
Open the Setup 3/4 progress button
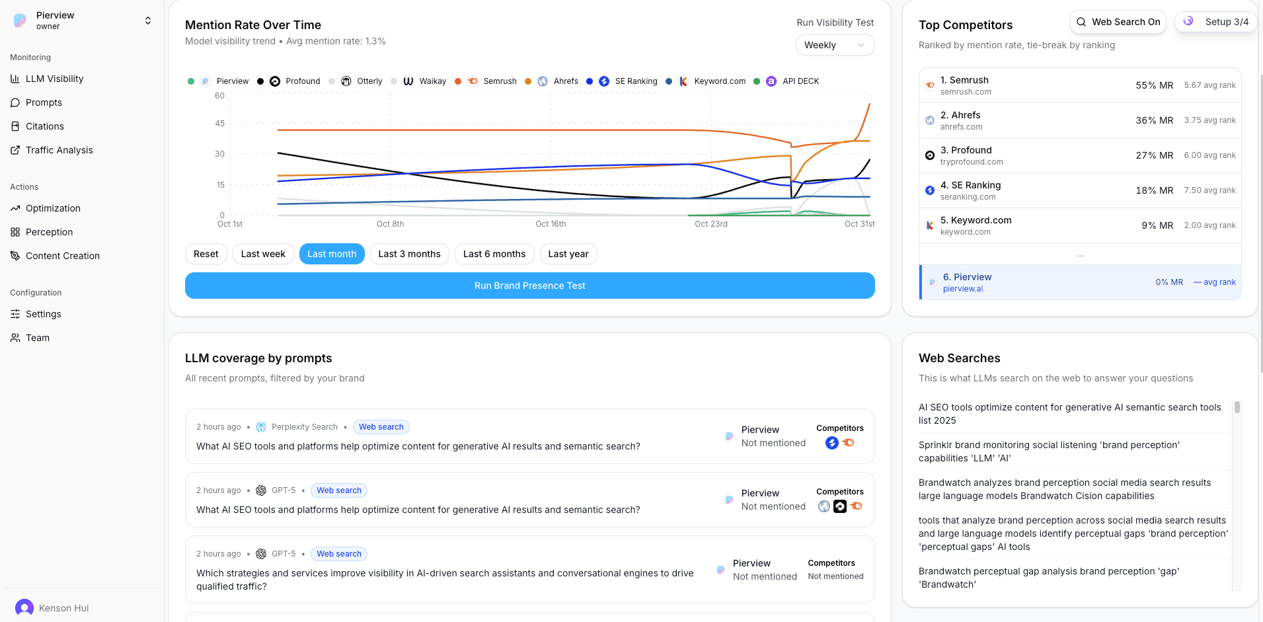click(1216, 22)
